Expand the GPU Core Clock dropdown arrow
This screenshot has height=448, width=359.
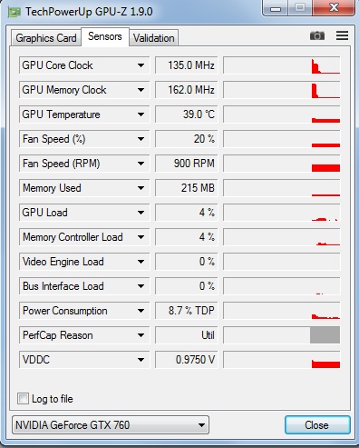tap(141, 65)
